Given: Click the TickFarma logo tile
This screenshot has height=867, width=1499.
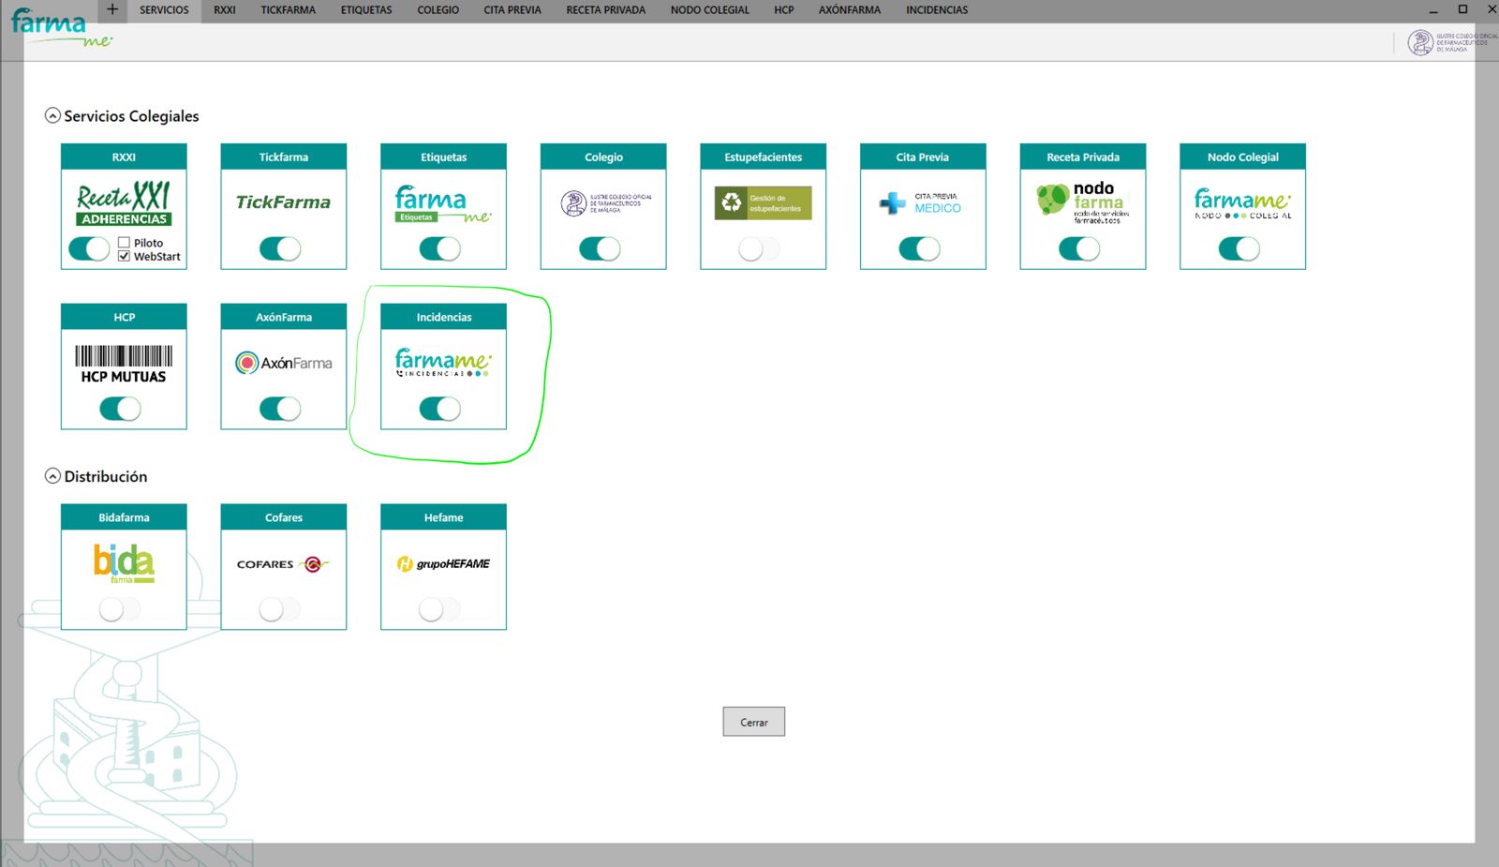Looking at the screenshot, I should click(283, 202).
